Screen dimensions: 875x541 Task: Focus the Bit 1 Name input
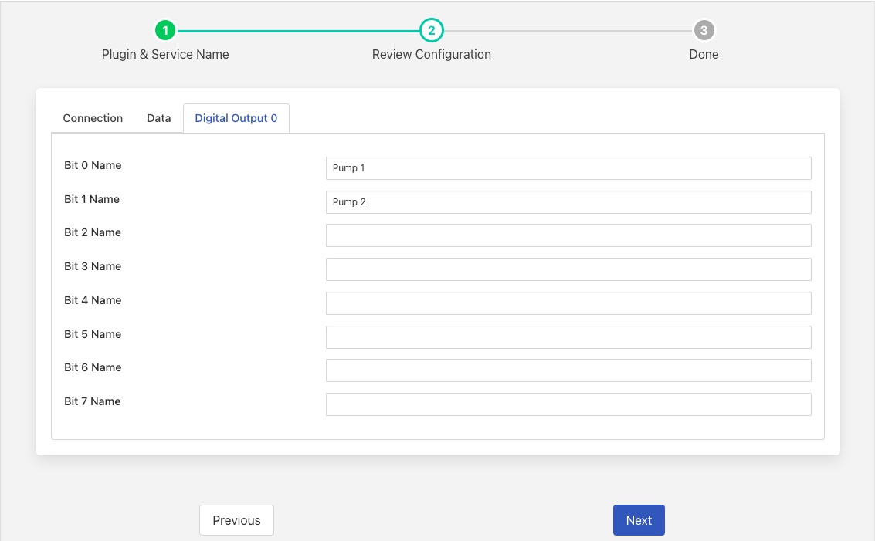click(568, 202)
